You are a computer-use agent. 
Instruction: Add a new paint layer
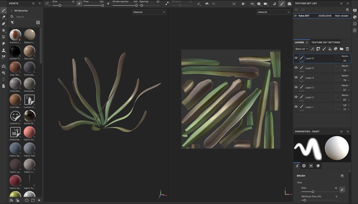[324, 49]
